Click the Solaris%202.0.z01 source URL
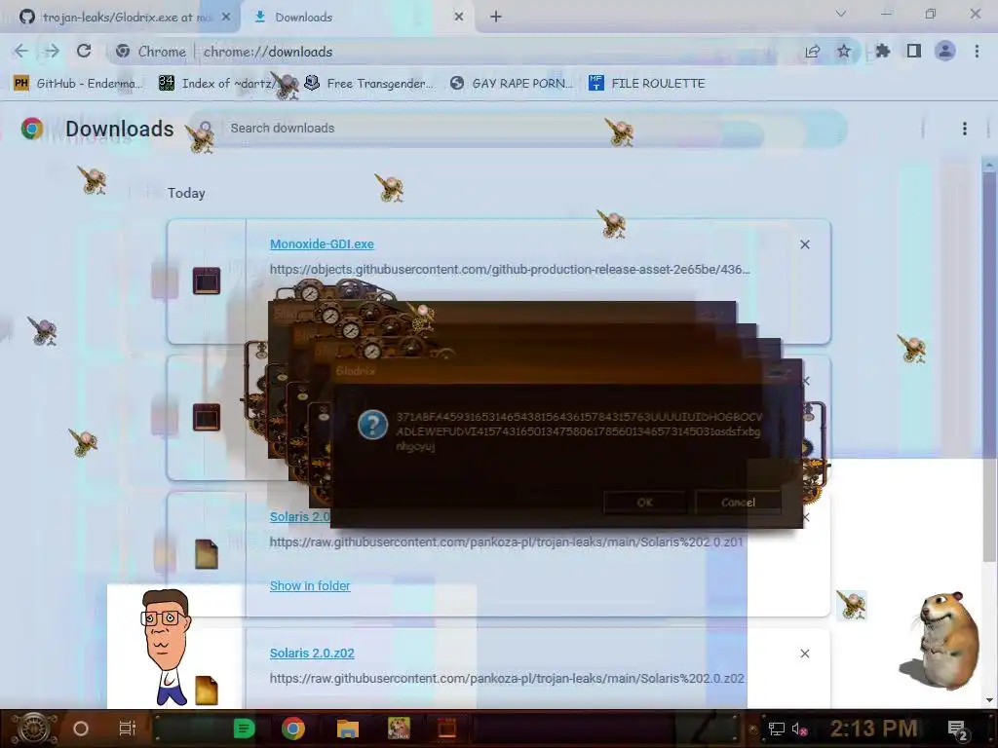This screenshot has width=998, height=748. pos(506,542)
